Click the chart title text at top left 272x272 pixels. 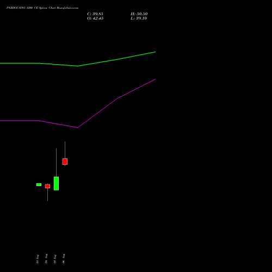coord(42,8)
